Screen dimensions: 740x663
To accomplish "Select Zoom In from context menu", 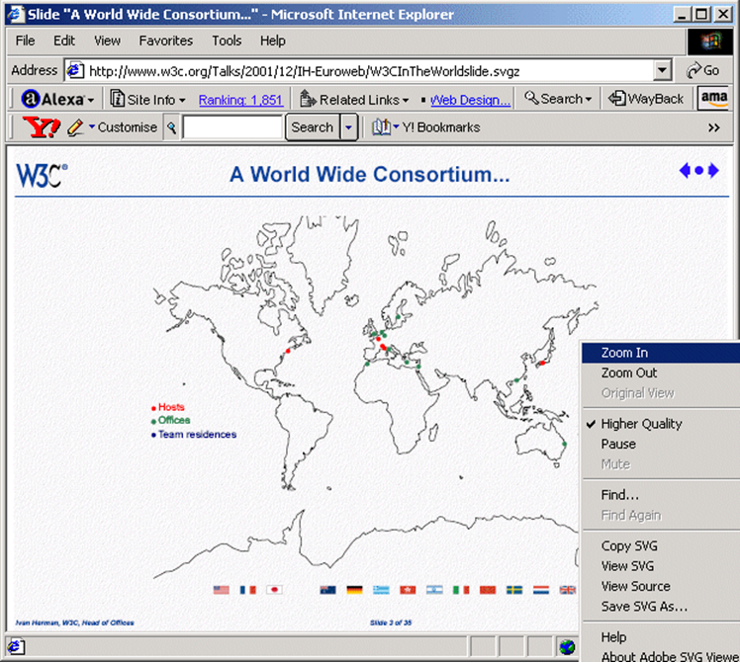I will point(661,353).
